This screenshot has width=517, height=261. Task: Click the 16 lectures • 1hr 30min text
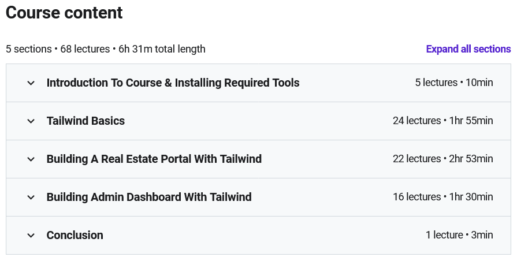click(442, 197)
